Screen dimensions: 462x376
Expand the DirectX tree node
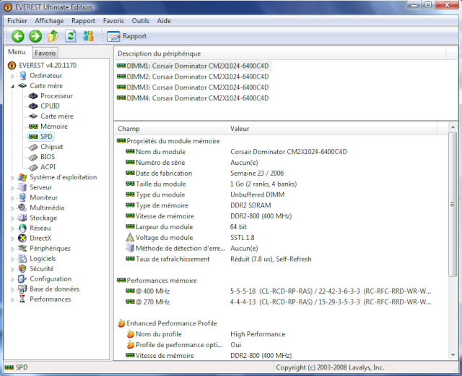click(x=12, y=239)
